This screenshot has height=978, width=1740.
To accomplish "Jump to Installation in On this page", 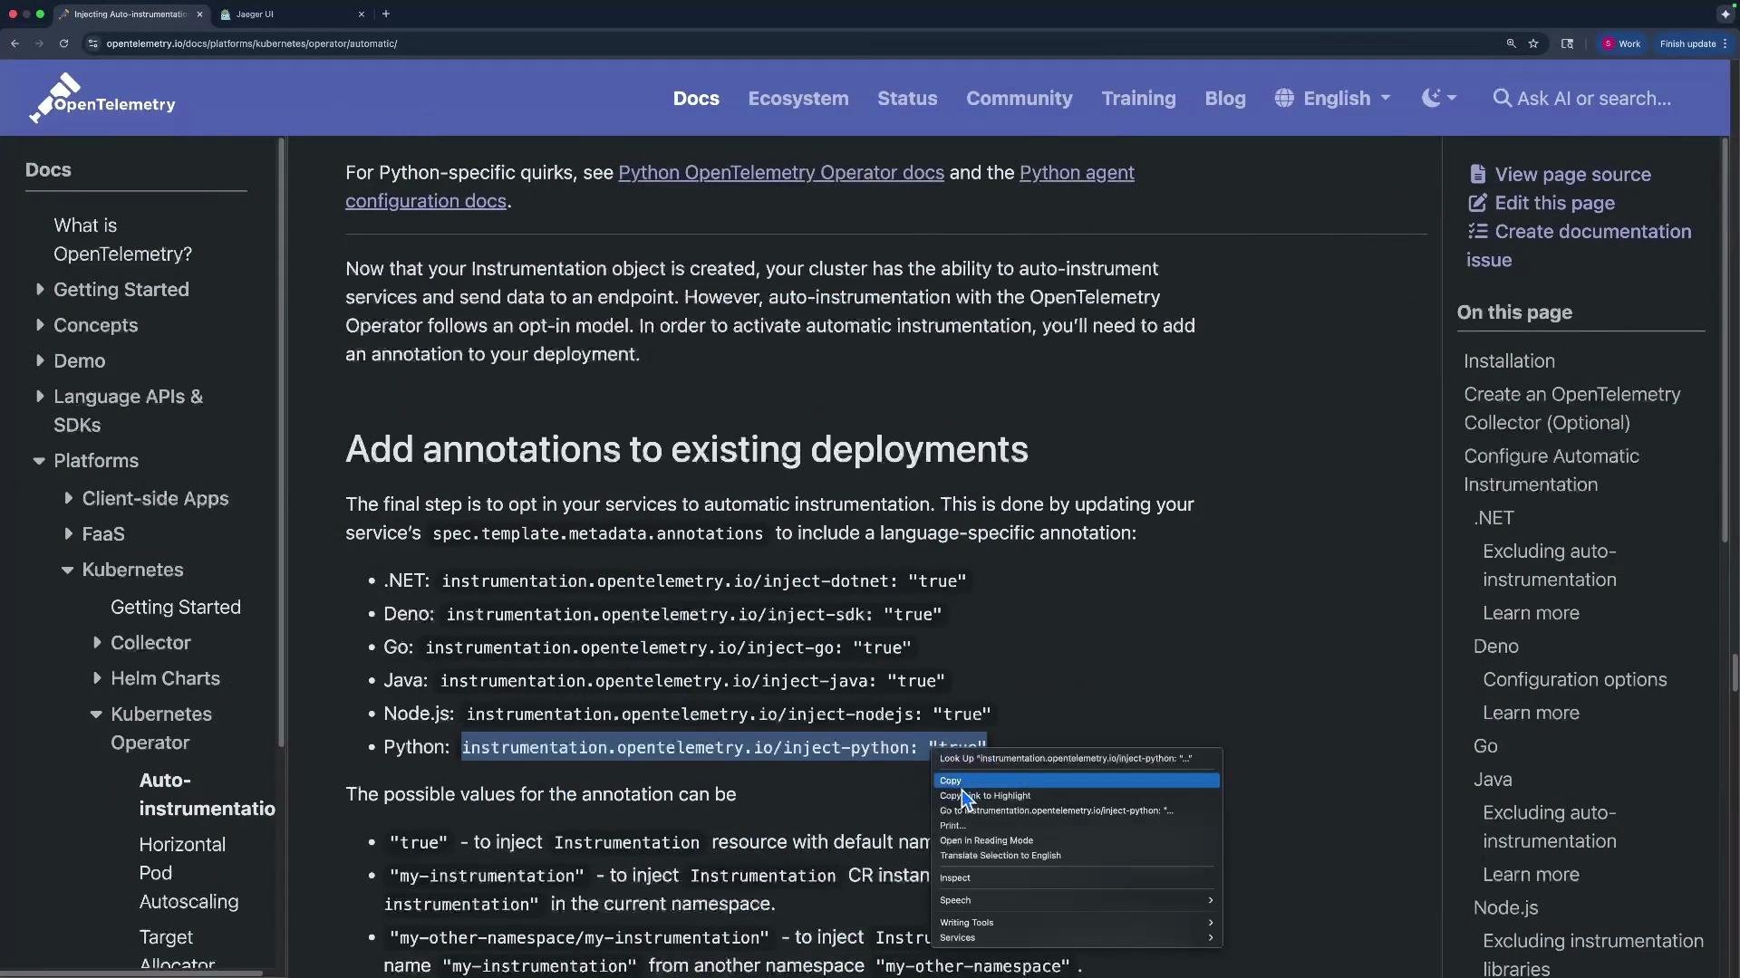I will click(x=1509, y=361).
